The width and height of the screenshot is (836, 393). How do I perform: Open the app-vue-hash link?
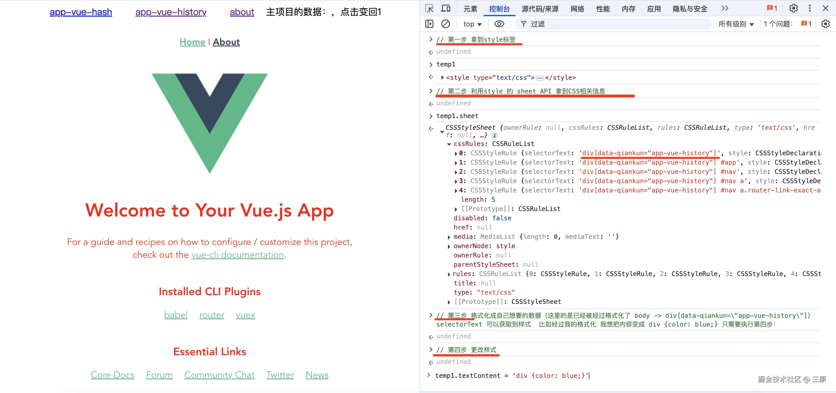[x=81, y=12]
